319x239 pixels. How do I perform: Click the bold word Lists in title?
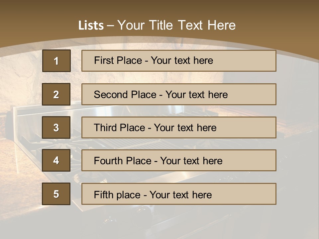[91, 26]
